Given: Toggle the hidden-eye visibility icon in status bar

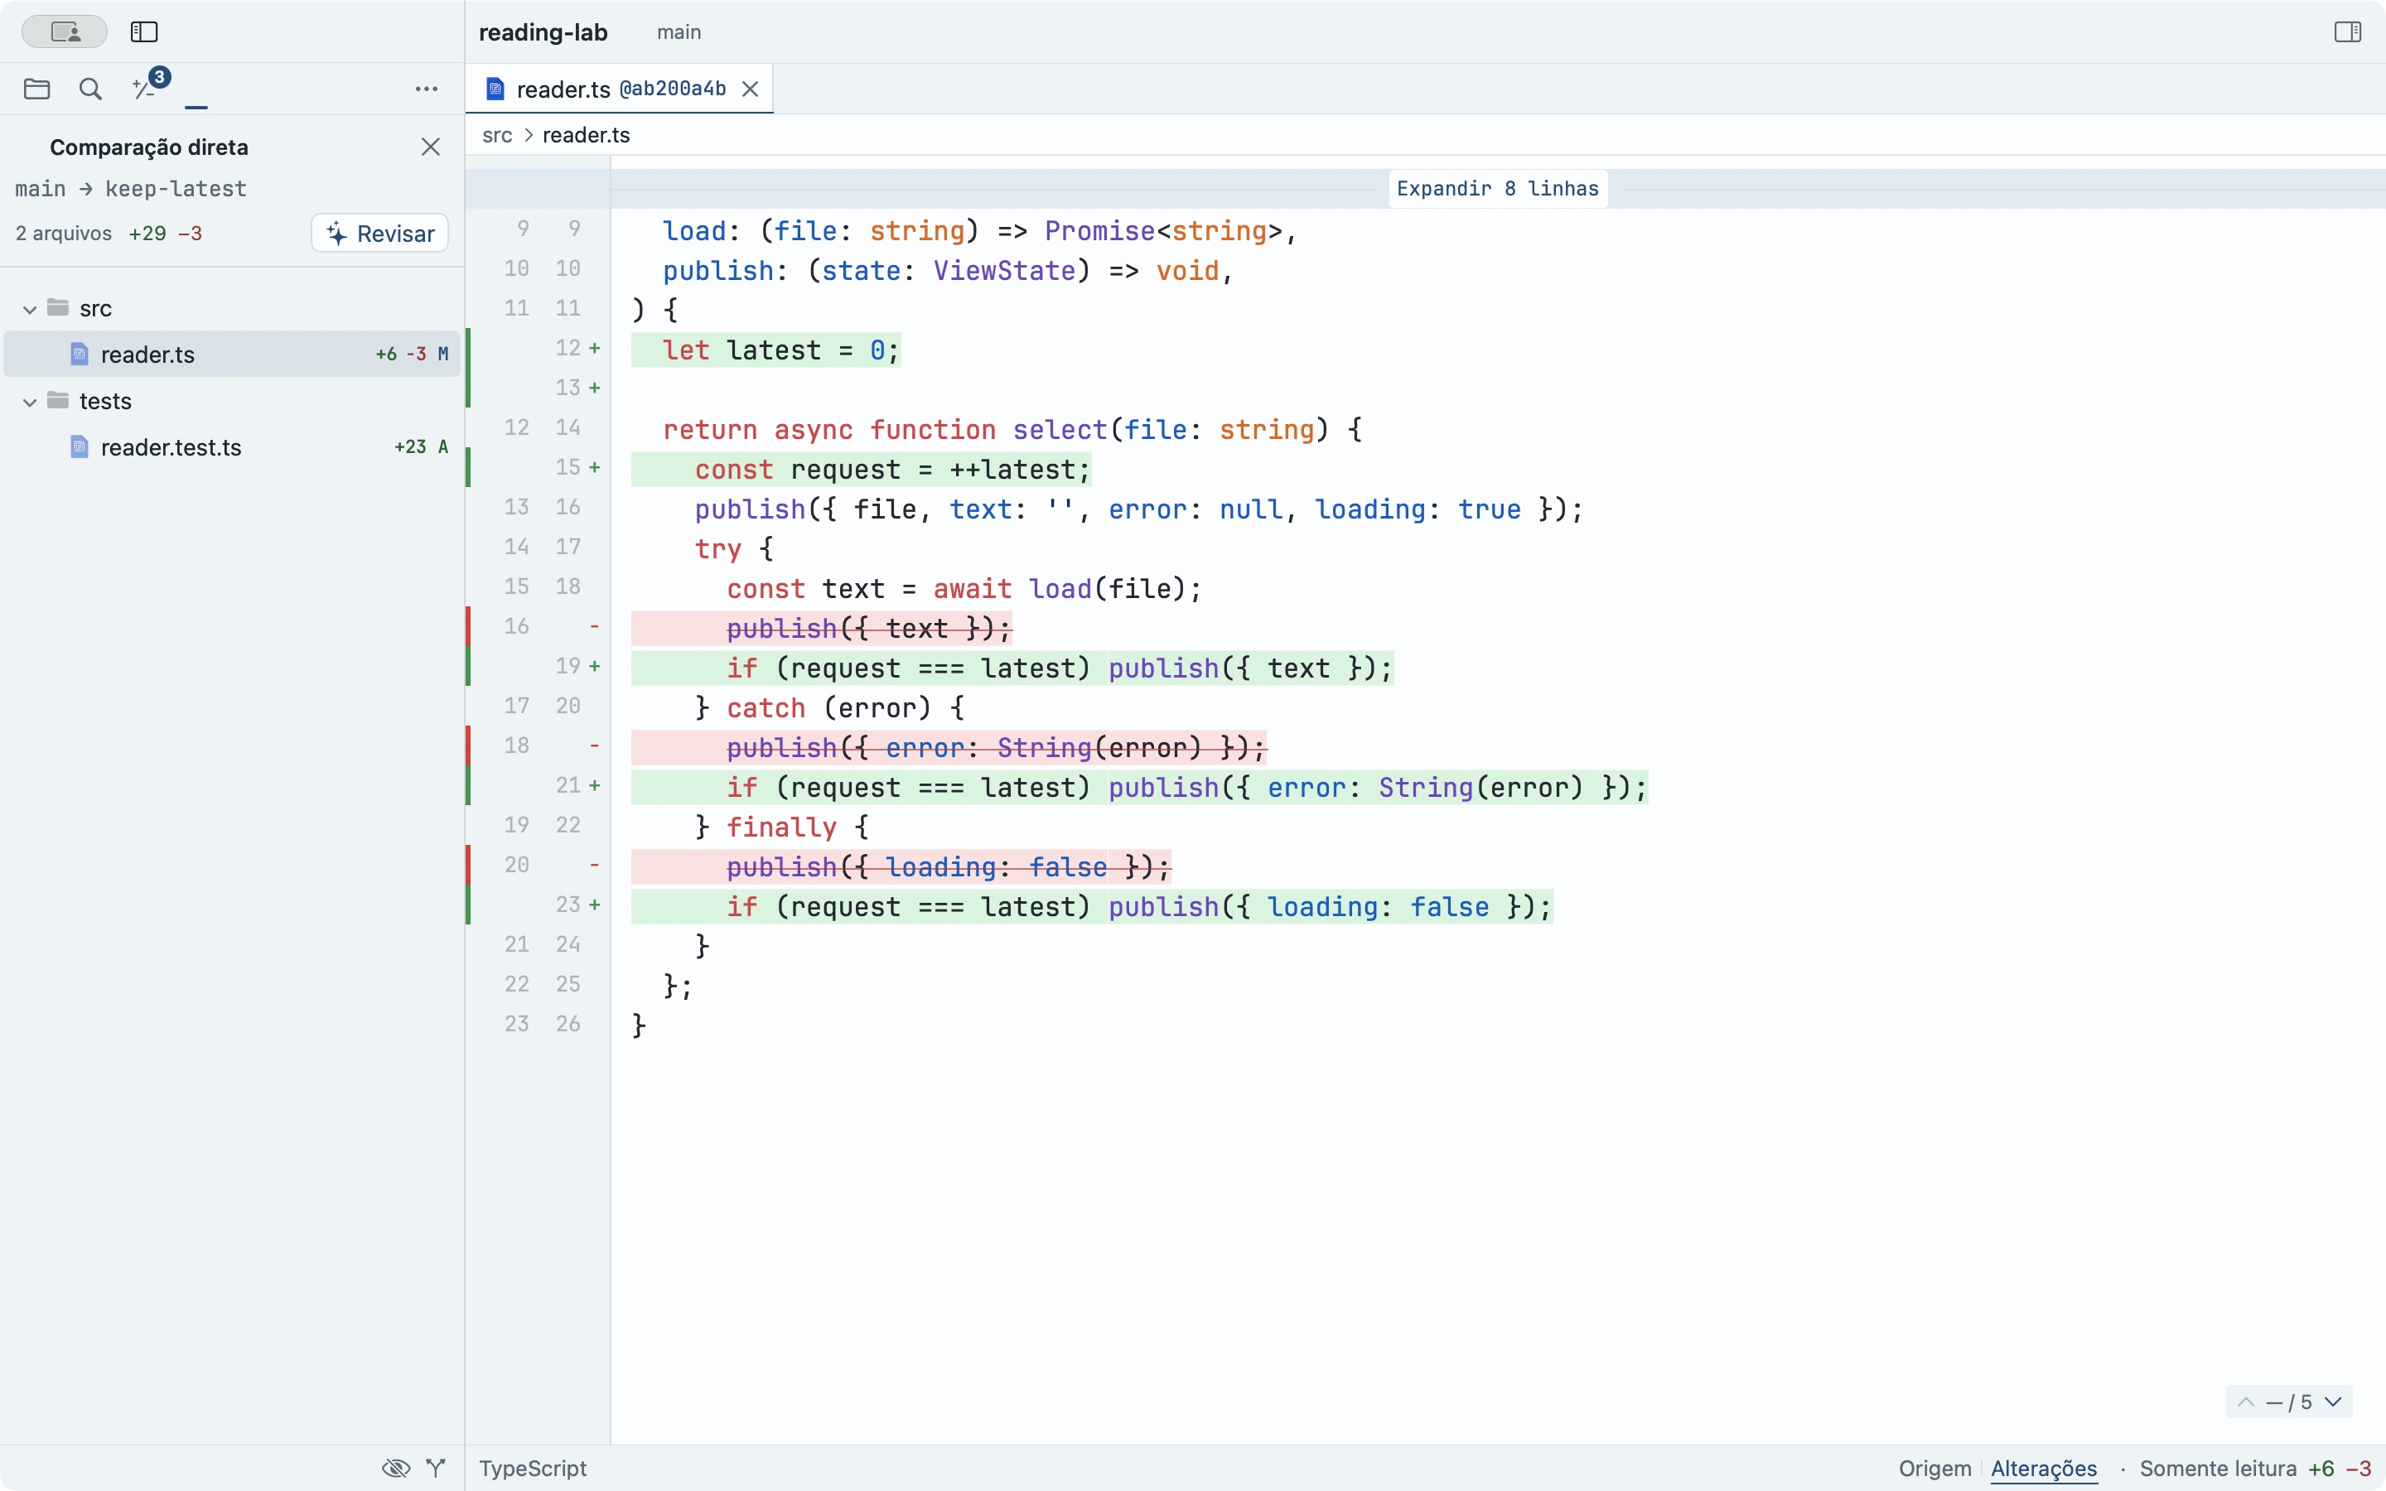Looking at the screenshot, I should (x=395, y=1469).
